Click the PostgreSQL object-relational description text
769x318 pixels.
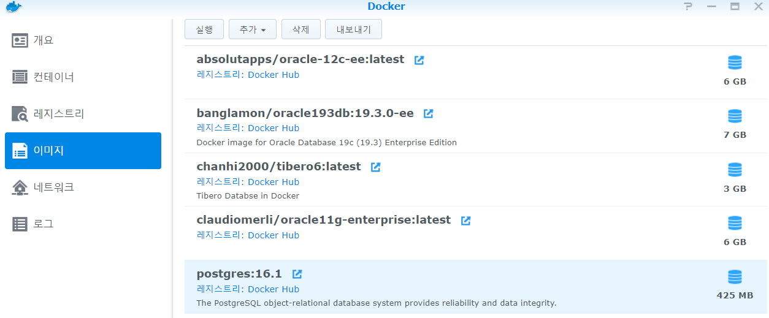tap(377, 303)
